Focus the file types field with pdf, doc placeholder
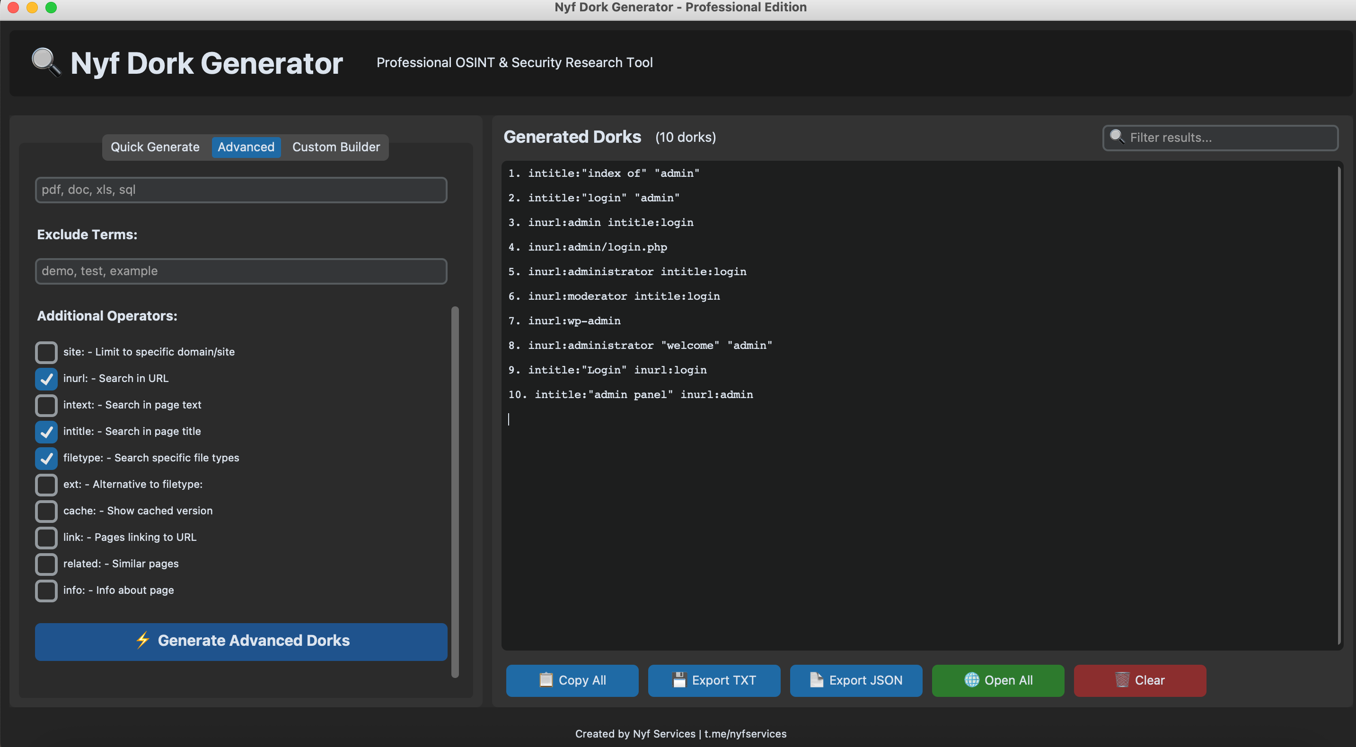1356x747 pixels. coord(240,190)
